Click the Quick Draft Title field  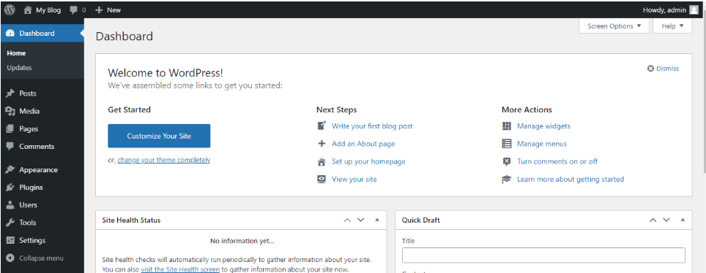point(543,255)
